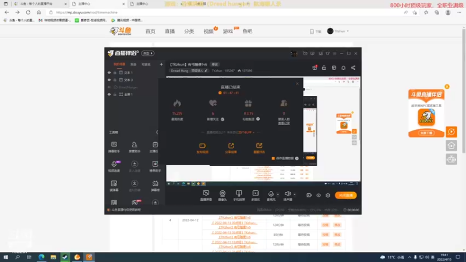The height and width of the screenshot is (262, 466).
Task: Collapse the 工具箱 panel arrow
Action: click(x=157, y=132)
